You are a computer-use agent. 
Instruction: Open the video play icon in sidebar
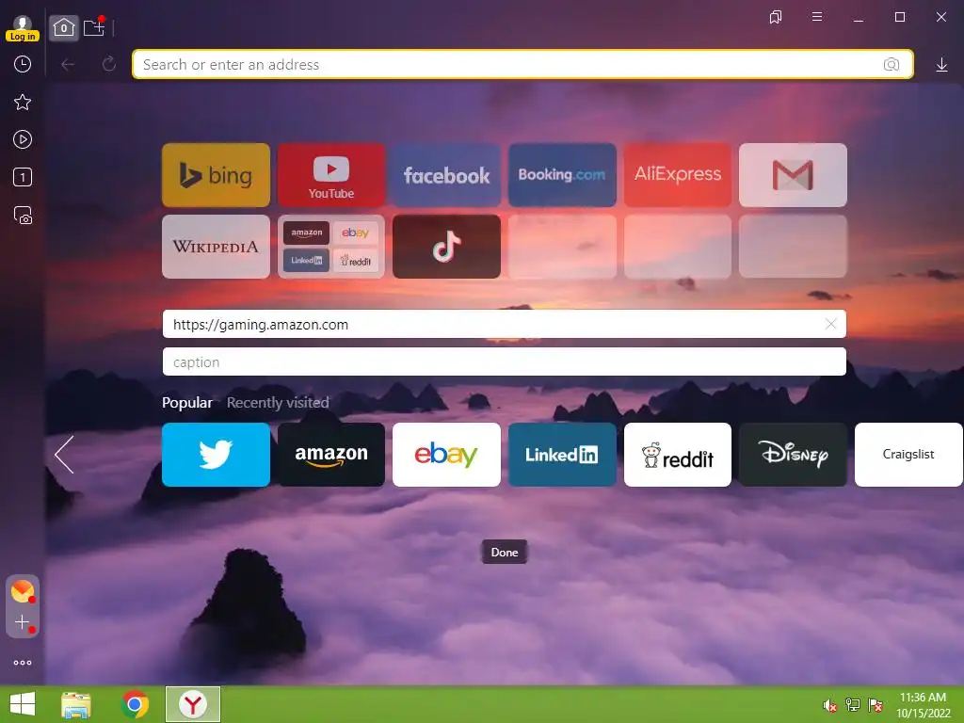pos(23,139)
